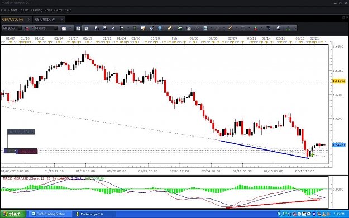The height and width of the screenshot is (218, 349).
Task: Open the 6 Hours timeframe dropdown
Action: point(46,28)
